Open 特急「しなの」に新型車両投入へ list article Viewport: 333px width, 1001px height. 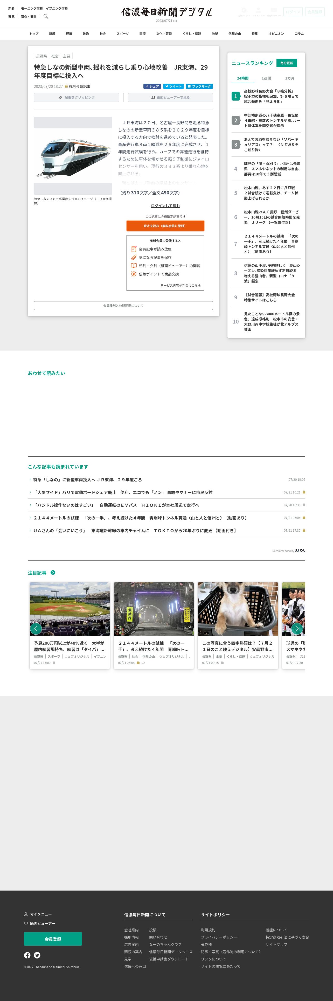pos(87,479)
